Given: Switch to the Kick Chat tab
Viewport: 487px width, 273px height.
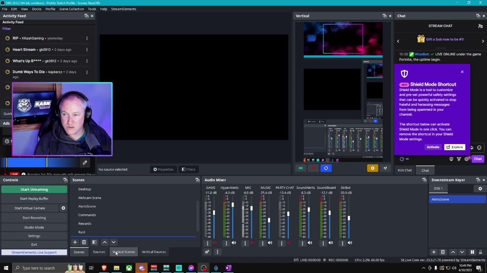Looking at the screenshot, I should (405, 170).
